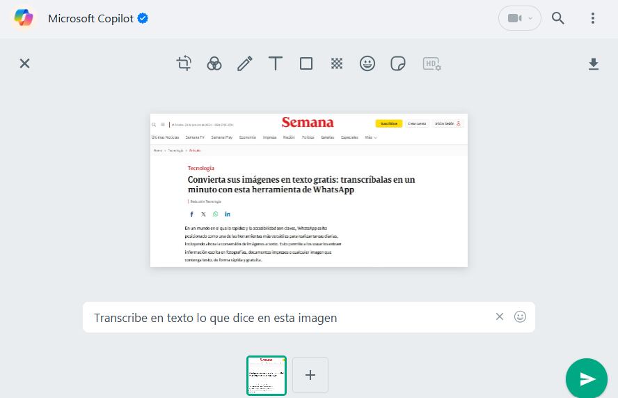Select the pencil draw tool
618x398 pixels.
coord(245,63)
